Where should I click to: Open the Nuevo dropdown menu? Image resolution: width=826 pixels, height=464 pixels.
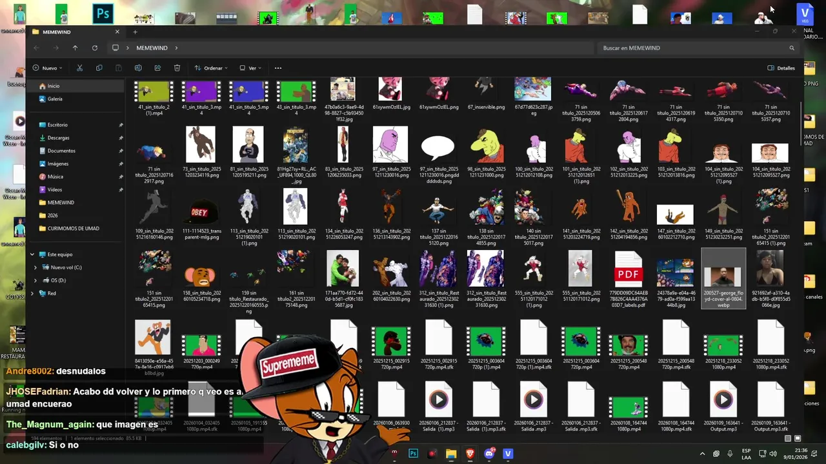click(48, 68)
